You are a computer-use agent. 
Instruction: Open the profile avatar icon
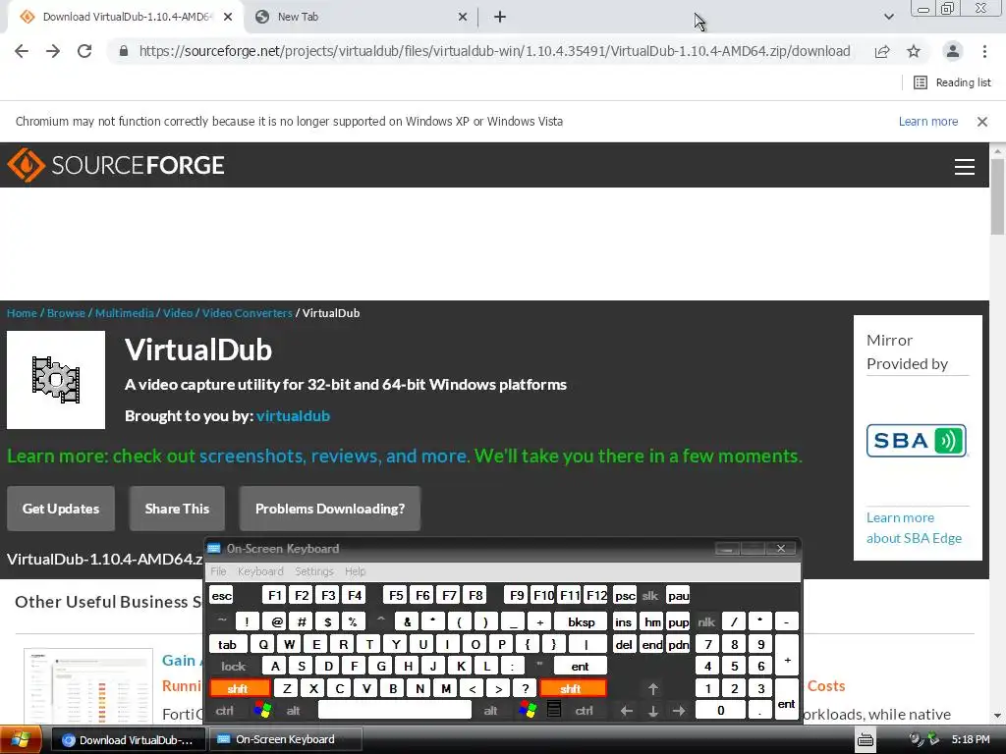pyautogui.click(x=953, y=51)
